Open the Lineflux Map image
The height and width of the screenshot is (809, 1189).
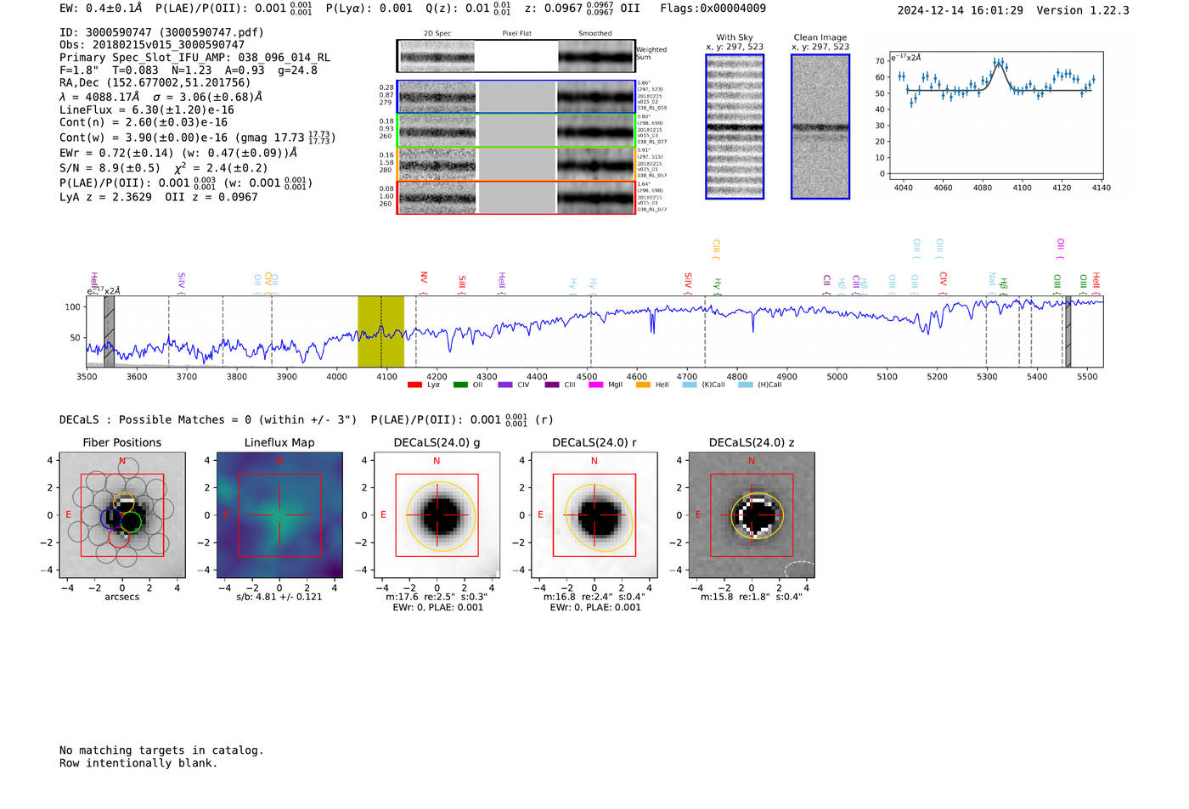click(x=279, y=515)
